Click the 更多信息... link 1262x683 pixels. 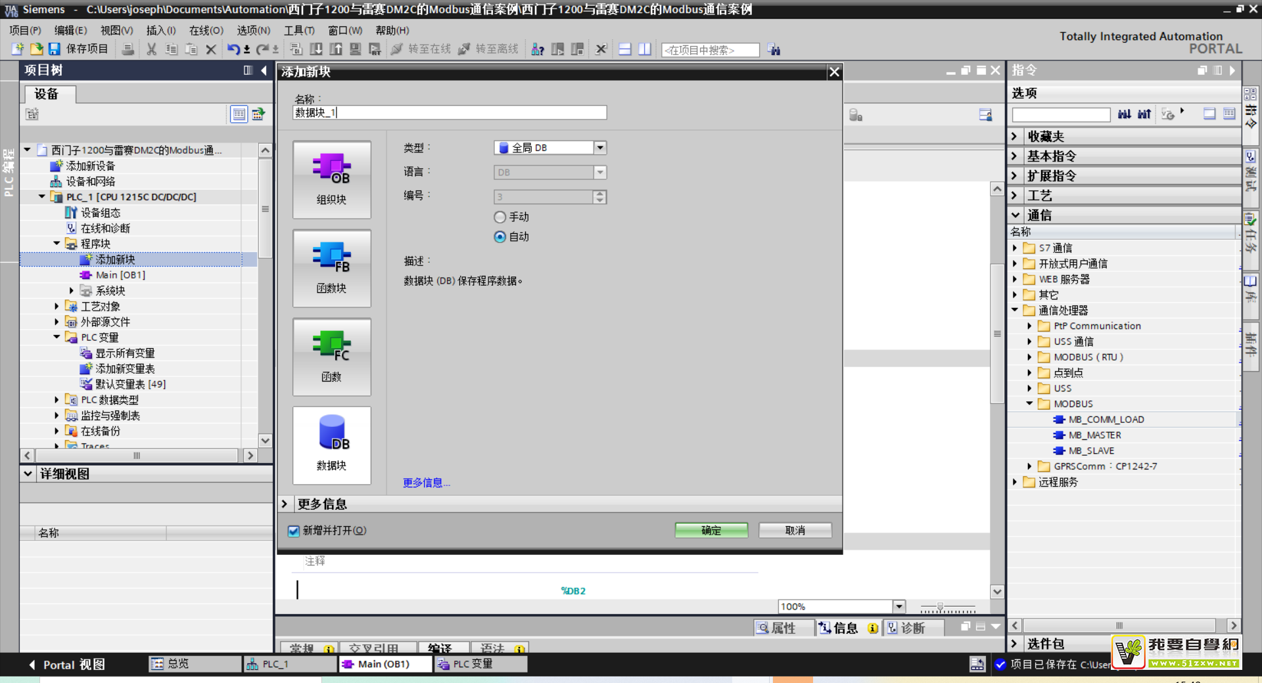click(426, 483)
